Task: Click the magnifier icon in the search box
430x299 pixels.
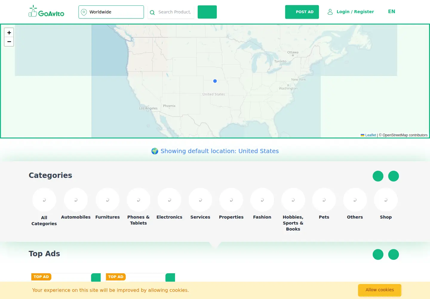Action: (x=152, y=13)
